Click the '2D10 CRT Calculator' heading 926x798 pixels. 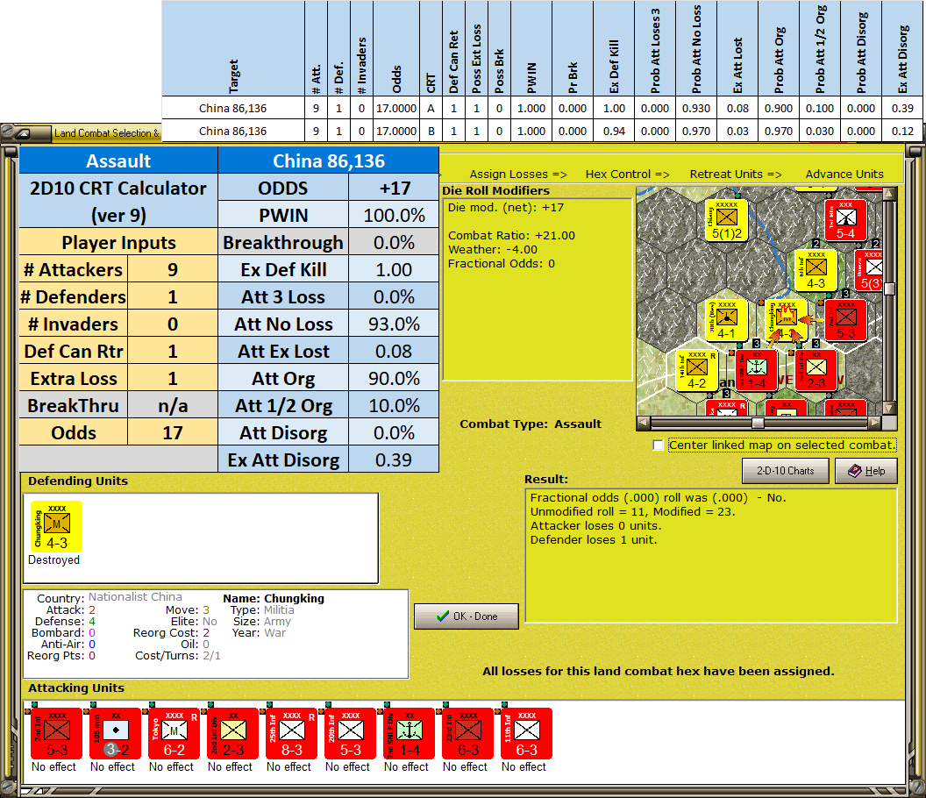118,189
